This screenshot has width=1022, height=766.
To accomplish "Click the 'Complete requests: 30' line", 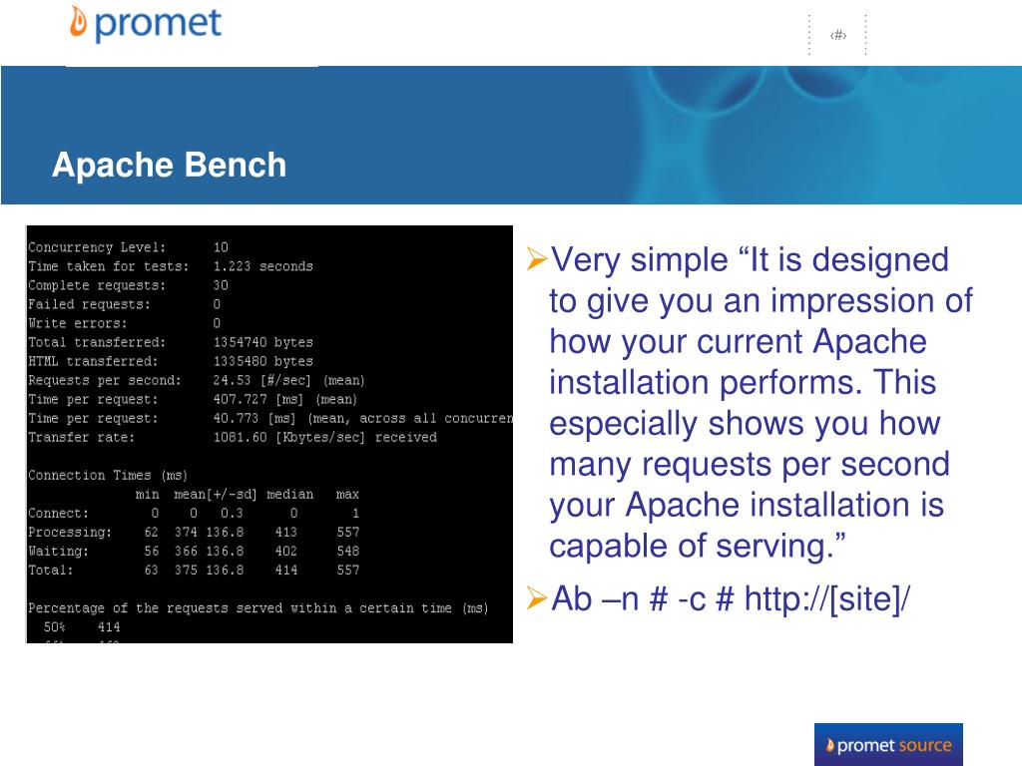I will (x=129, y=285).
